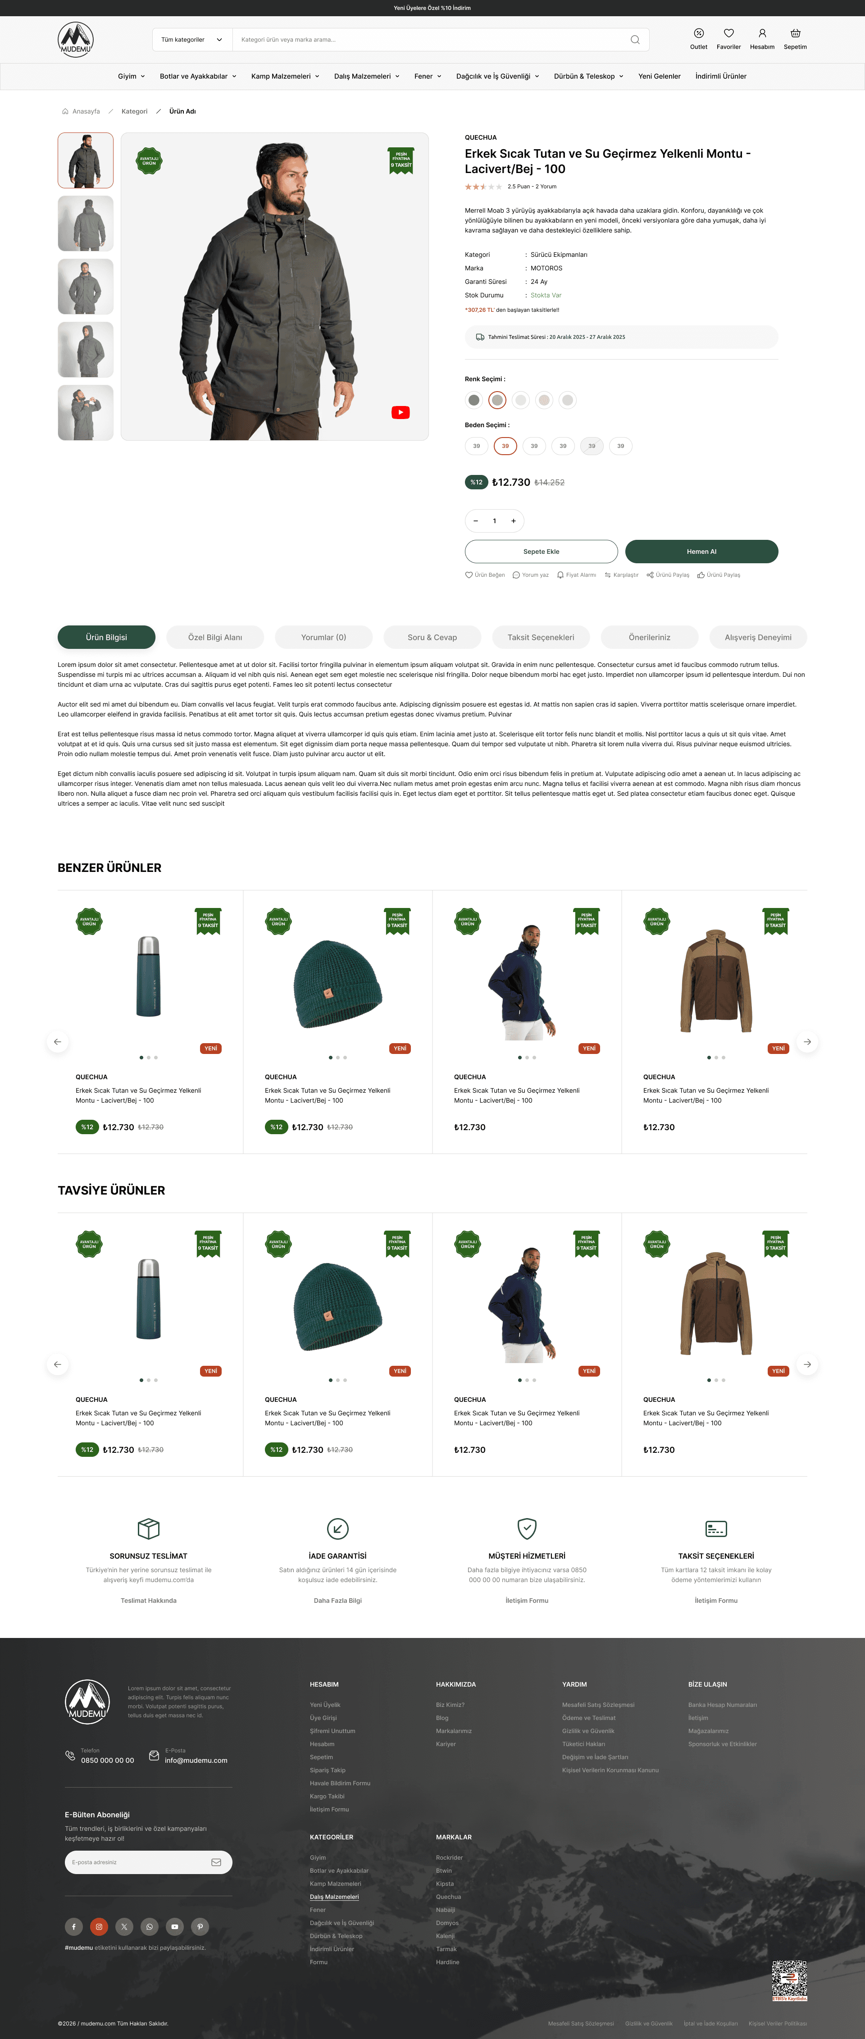
Task: Open Favoriler heart icon in header
Action: pos(728,33)
